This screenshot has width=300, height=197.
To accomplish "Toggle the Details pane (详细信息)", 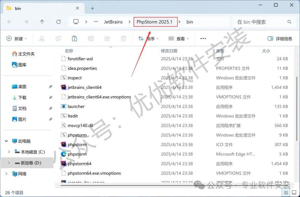I will pos(280,39).
